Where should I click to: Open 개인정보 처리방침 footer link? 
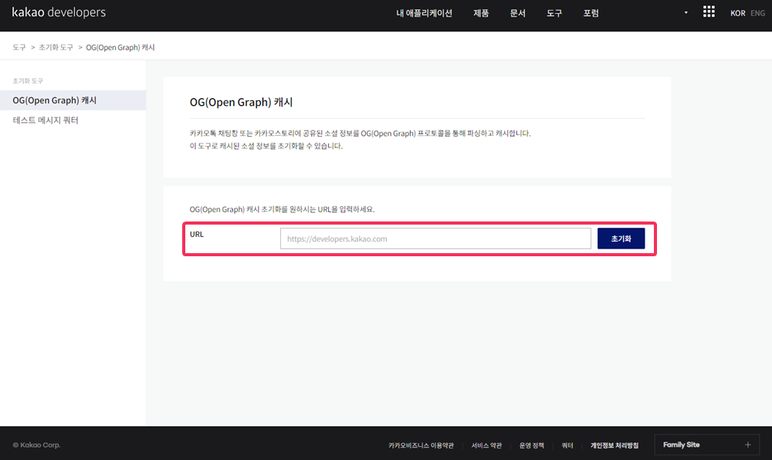(x=615, y=445)
